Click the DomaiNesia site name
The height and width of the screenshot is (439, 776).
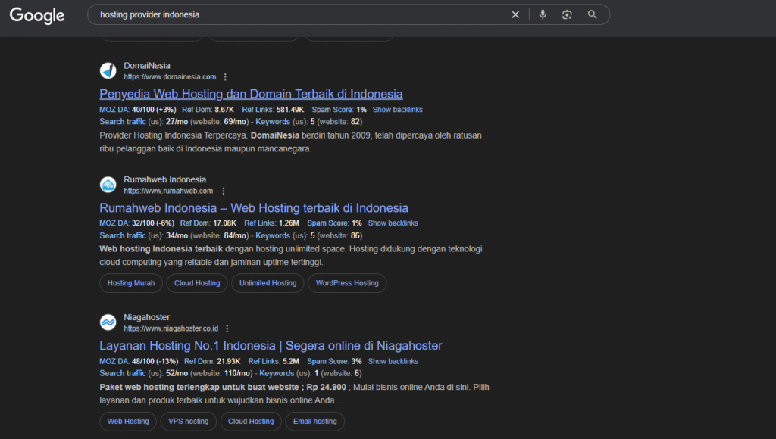(147, 66)
